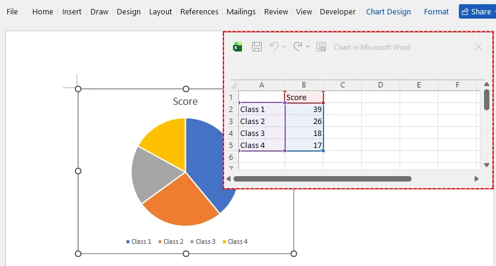Select row 5 header

tap(231, 145)
